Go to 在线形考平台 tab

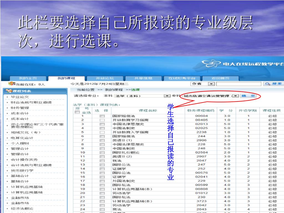point(182,78)
